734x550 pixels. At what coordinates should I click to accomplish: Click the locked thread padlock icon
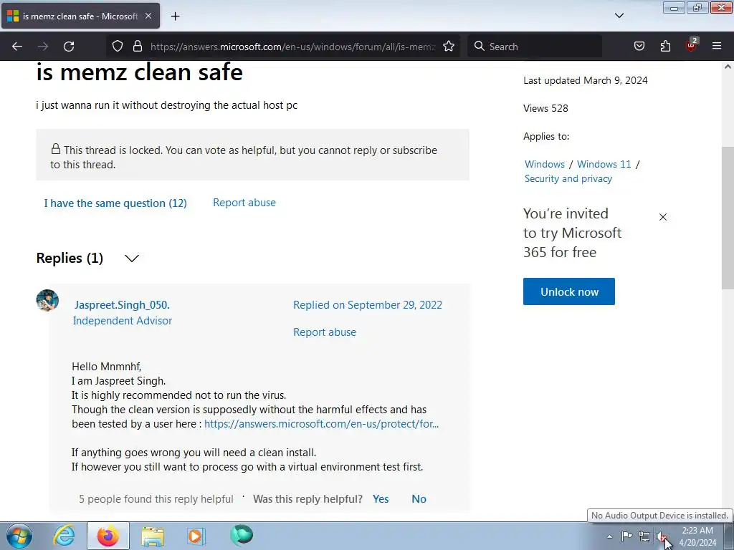(56, 149)
